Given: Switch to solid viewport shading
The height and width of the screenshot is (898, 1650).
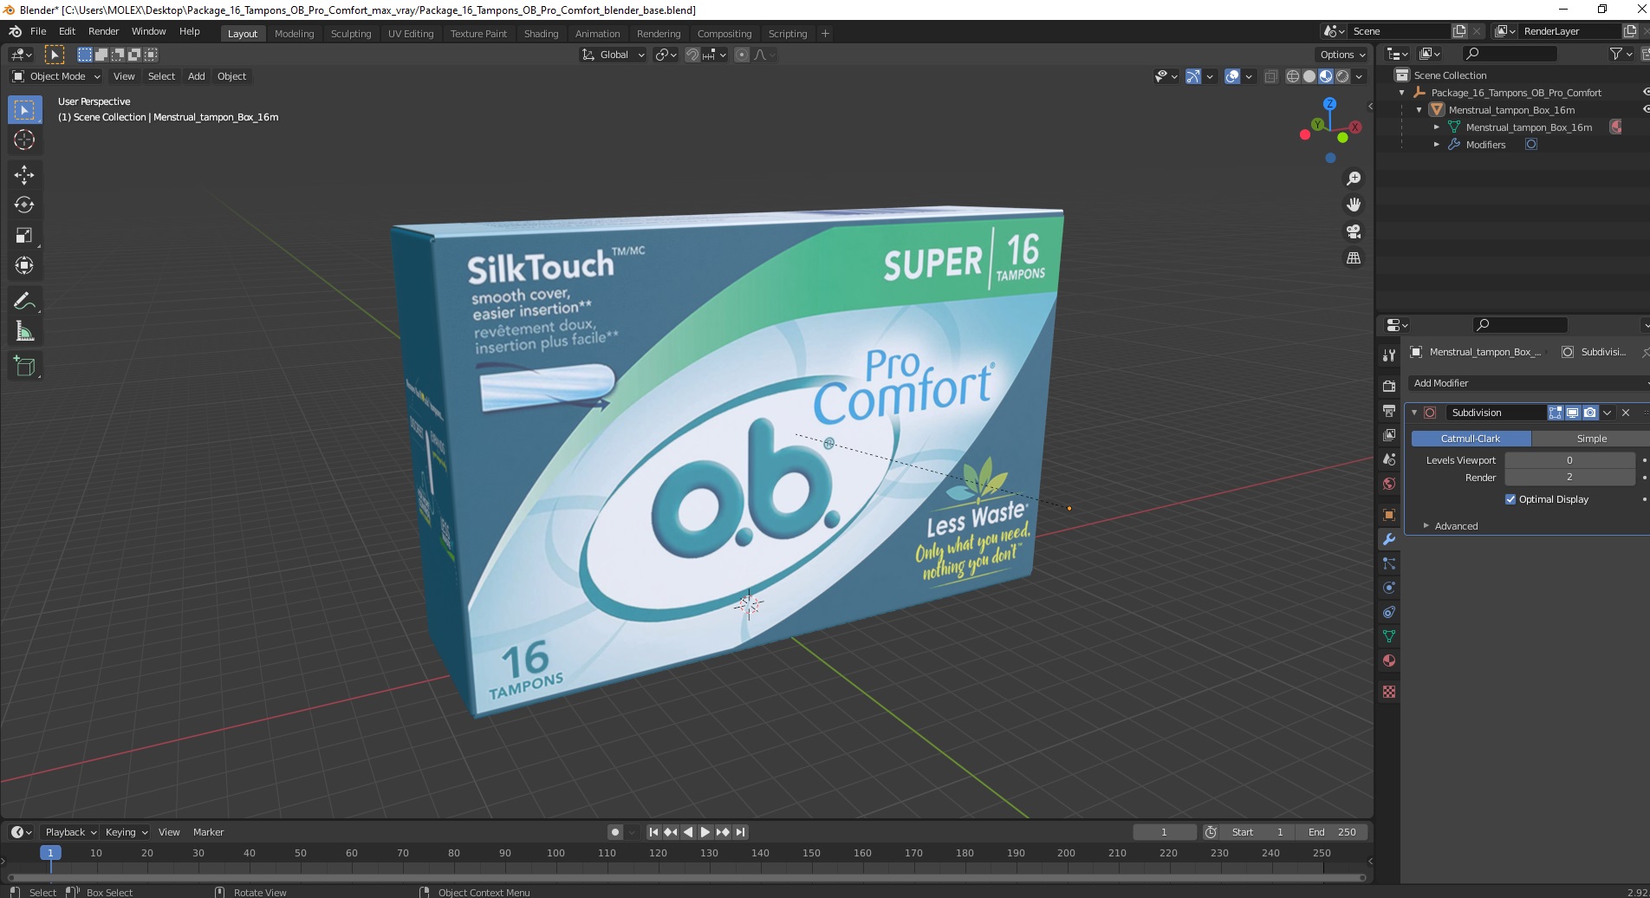Looking at the screenshot, I should (x=1309, y=76).
